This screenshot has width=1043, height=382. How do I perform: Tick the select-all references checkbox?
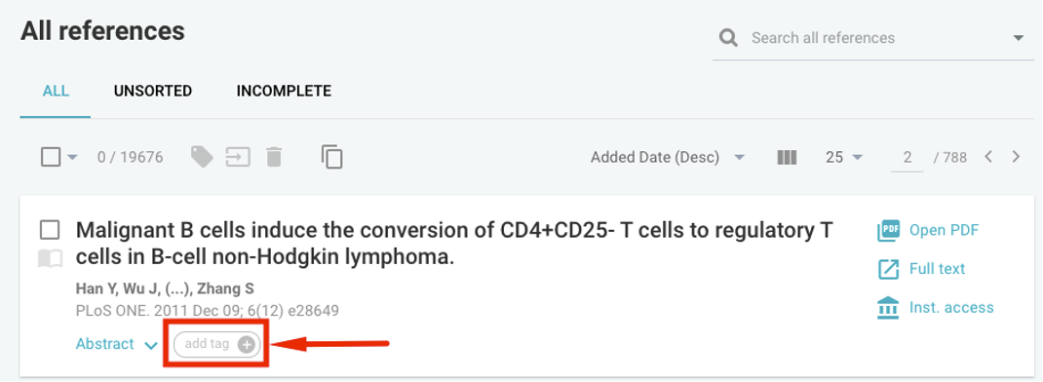pyautogui.click(x=51, y=158)
